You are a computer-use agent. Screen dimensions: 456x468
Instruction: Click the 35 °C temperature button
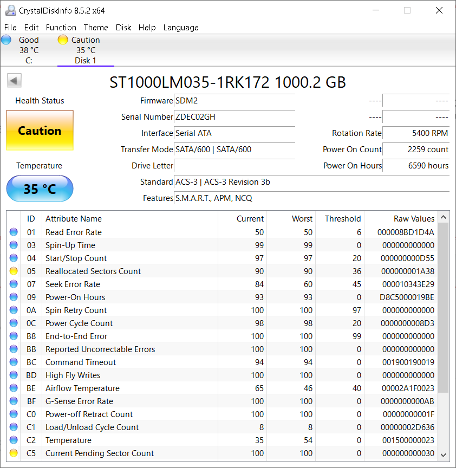pos(40,188)
